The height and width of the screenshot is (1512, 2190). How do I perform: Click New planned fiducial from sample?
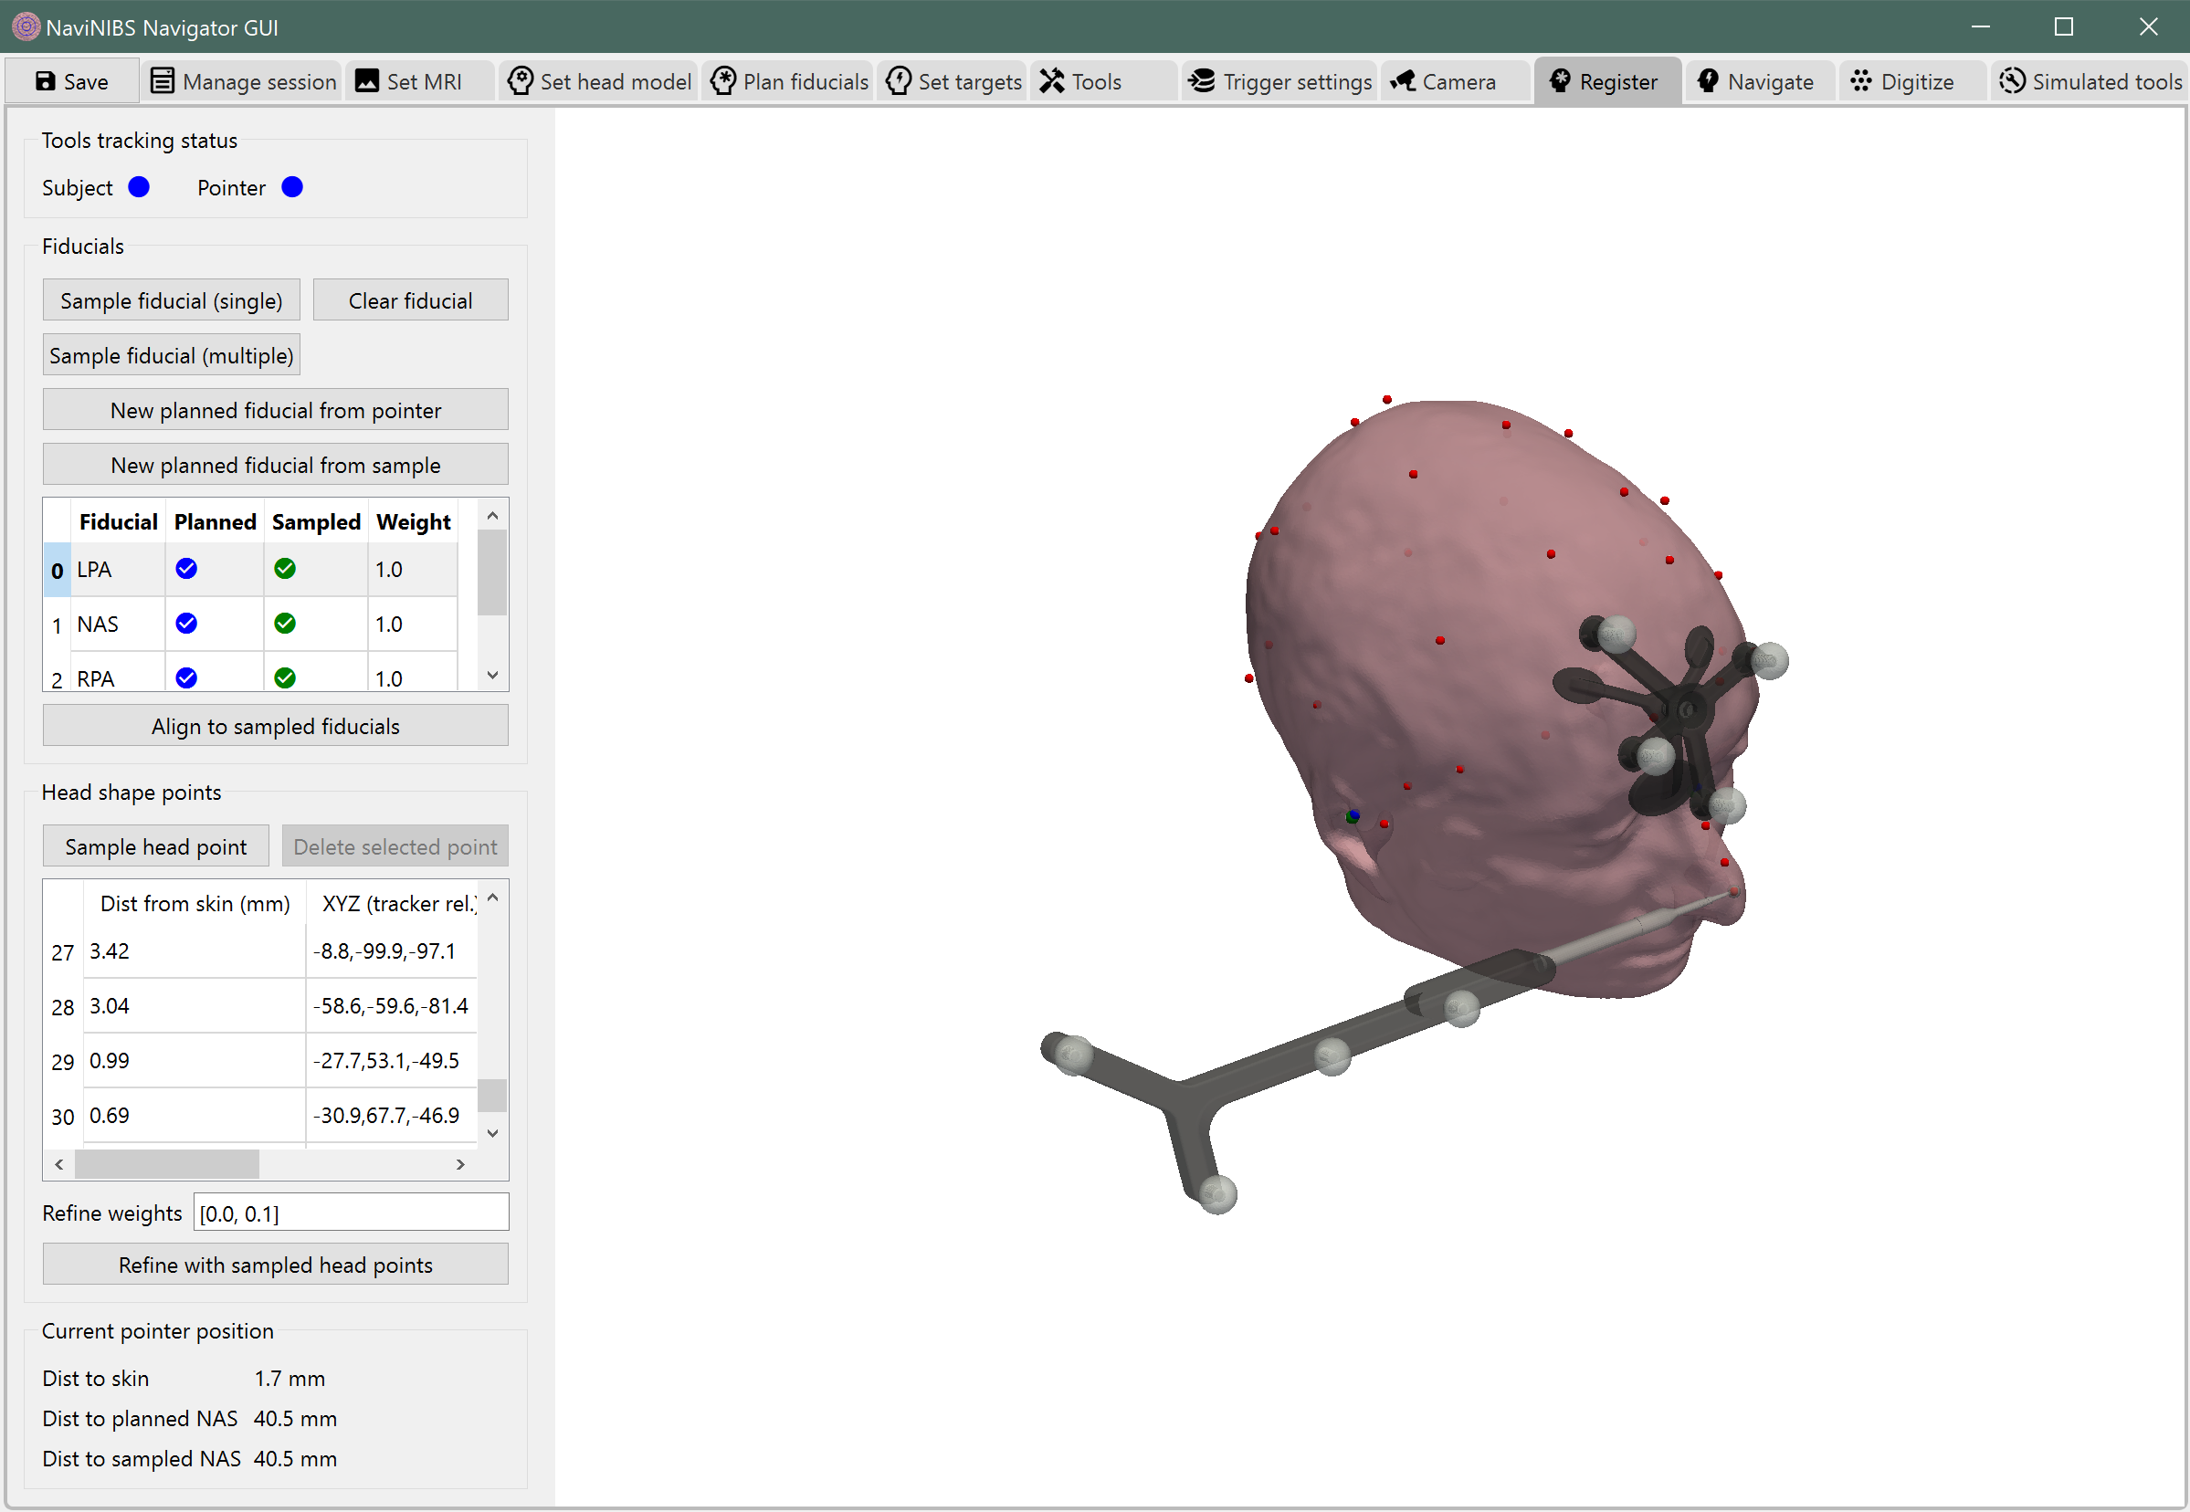point(276,465)
